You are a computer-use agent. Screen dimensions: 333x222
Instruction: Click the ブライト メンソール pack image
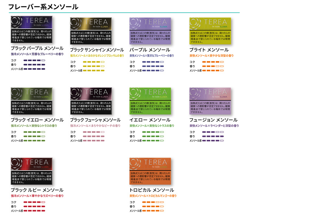pyautogui.click(x=210, y=31)
